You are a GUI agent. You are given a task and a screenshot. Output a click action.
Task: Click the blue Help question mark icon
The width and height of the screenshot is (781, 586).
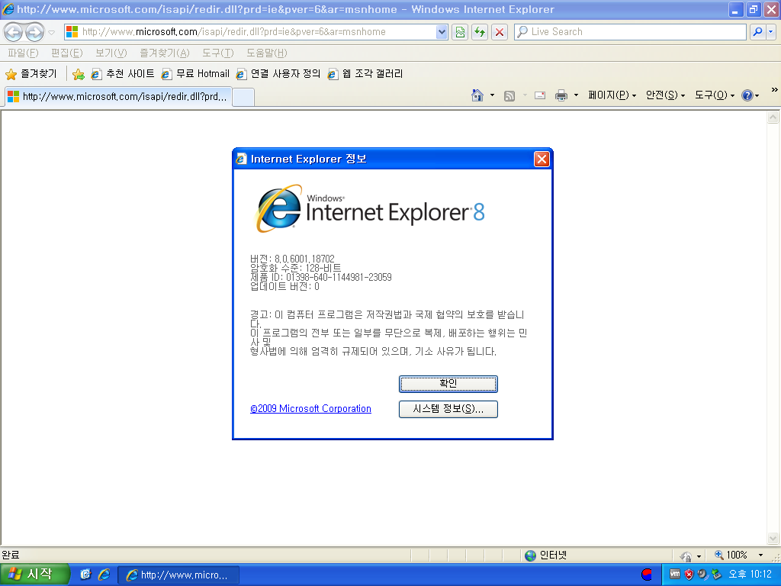(747, 95)
